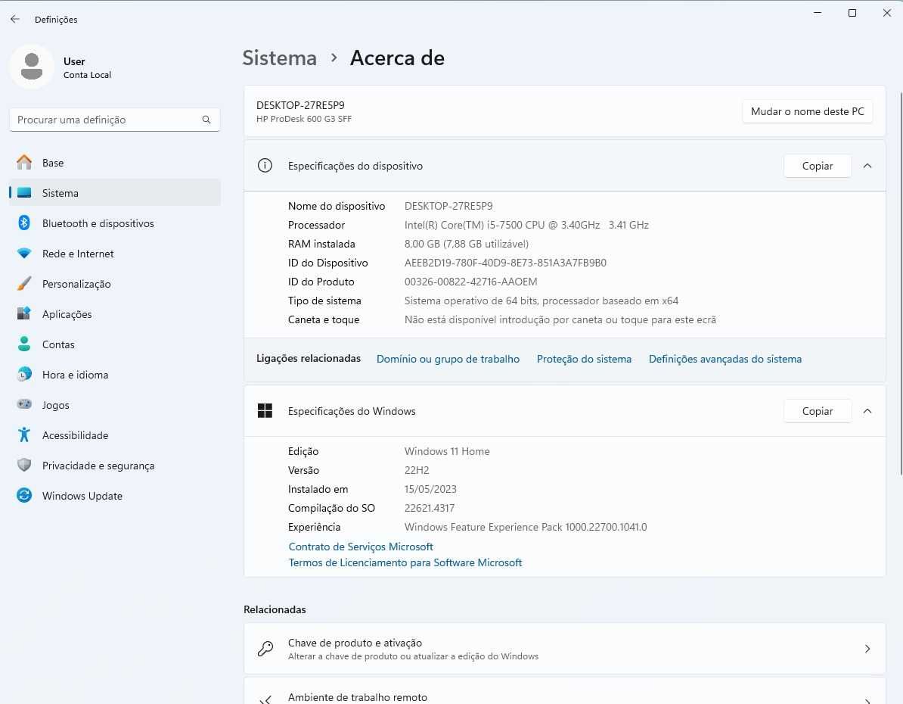
Task: Open the Ambiente de trabalho remoto card
Action: pos(564,690)
